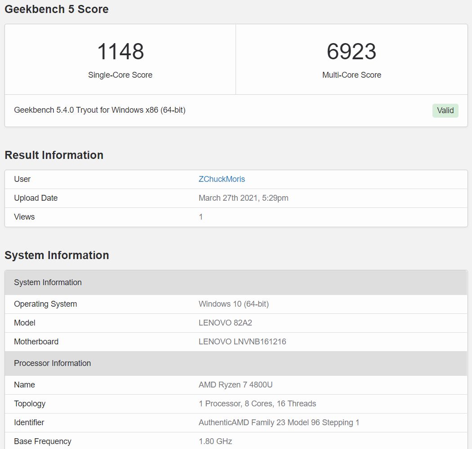Select the Windows 10 (64-bit) value
The image size is (472, 449).
click(234, 304)
